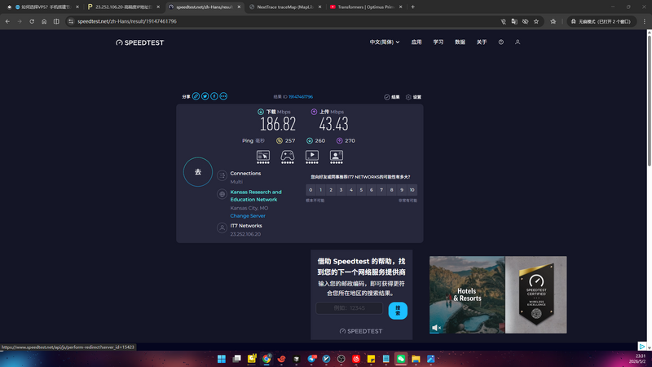Open WeChat from the taskbar
This screenshot has width=652, height=367.
point(401,359)
